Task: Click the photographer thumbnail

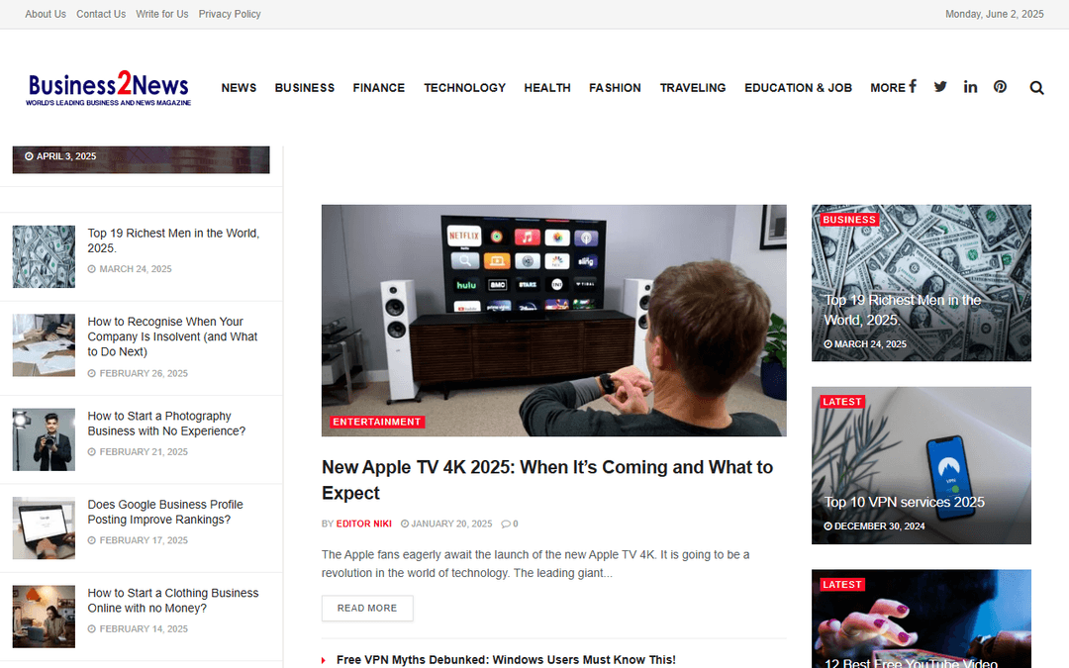Action: 44,439
